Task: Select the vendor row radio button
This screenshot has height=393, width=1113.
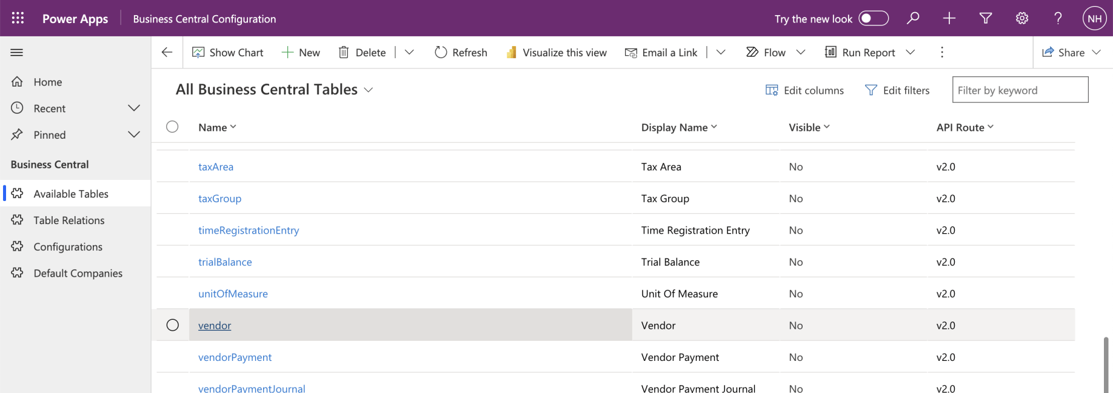Action: [173, 325]
